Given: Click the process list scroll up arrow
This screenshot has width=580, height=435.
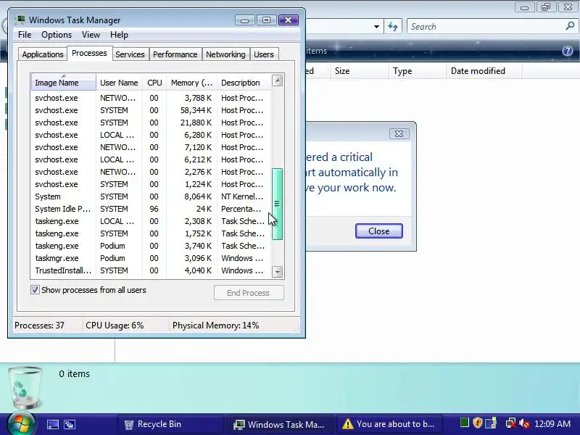Looking at the screenshot, I should 278,80.
